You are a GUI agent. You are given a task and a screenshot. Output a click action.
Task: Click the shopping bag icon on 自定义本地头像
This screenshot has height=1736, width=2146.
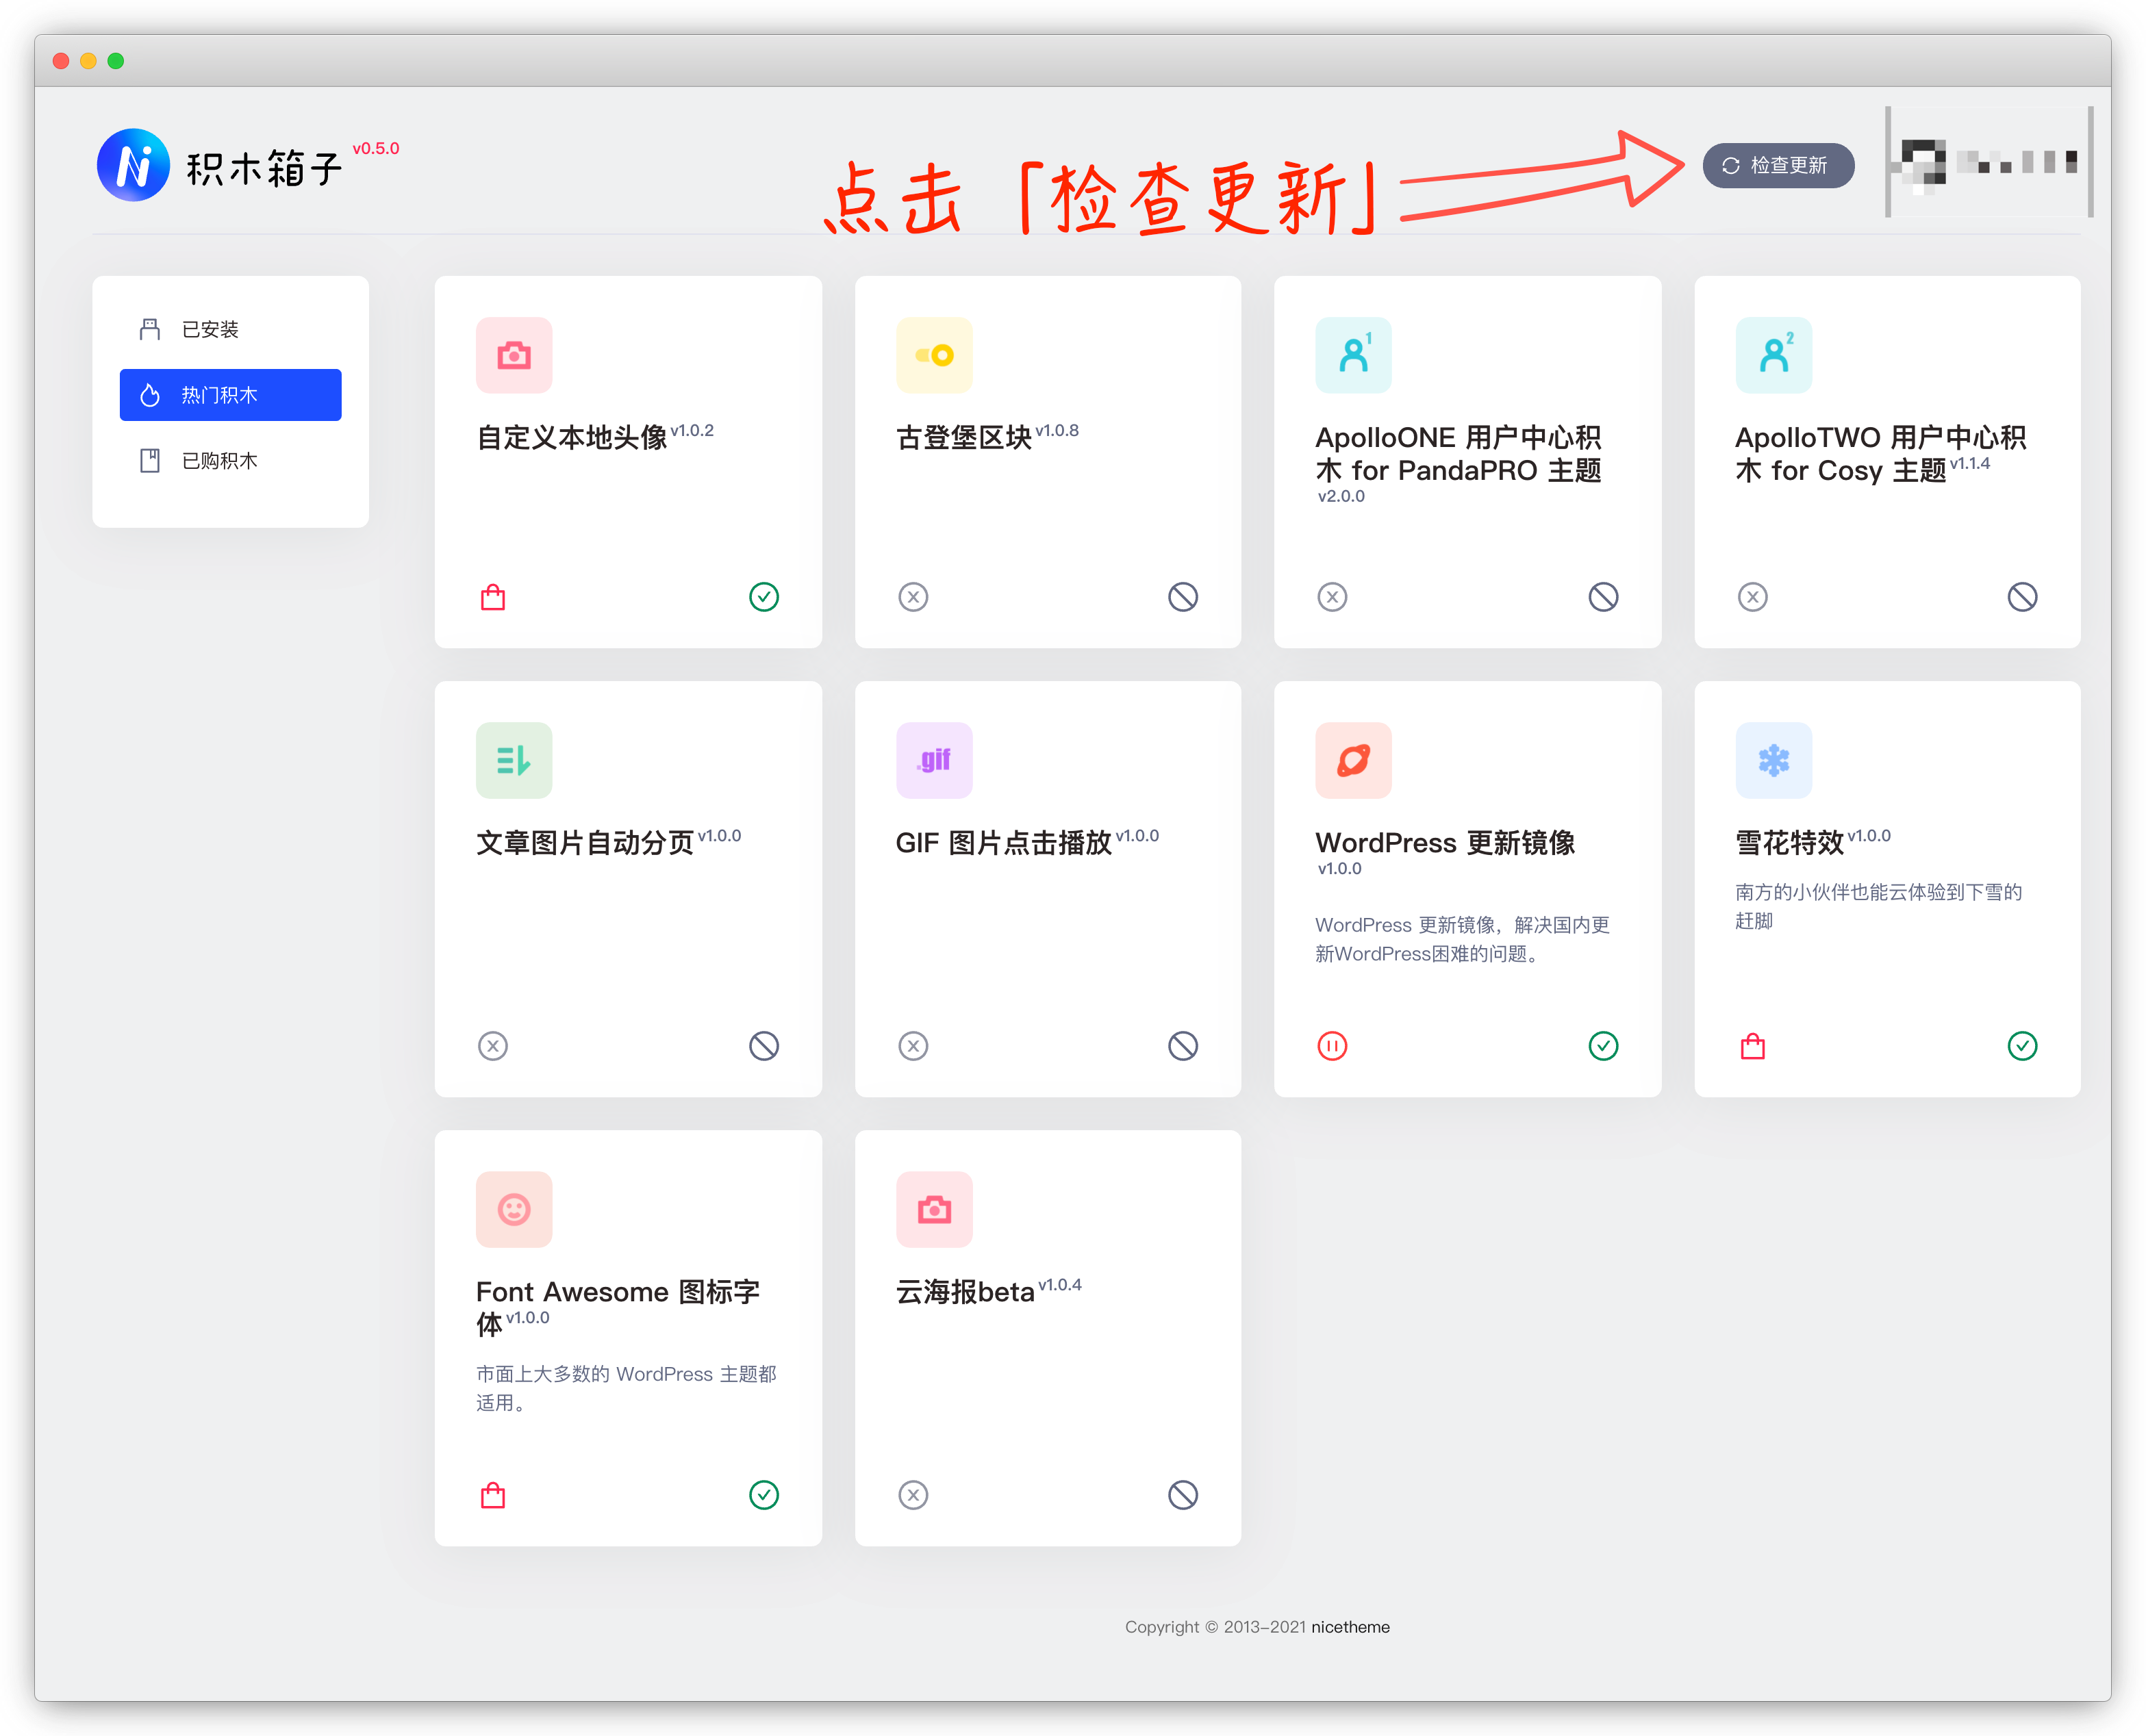(x=493, y=597)
